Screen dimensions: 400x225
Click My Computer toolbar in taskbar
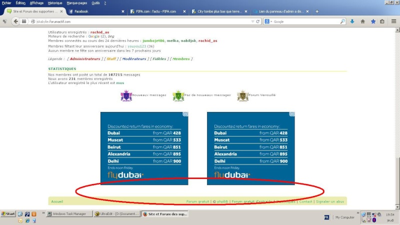pos(344,217)
